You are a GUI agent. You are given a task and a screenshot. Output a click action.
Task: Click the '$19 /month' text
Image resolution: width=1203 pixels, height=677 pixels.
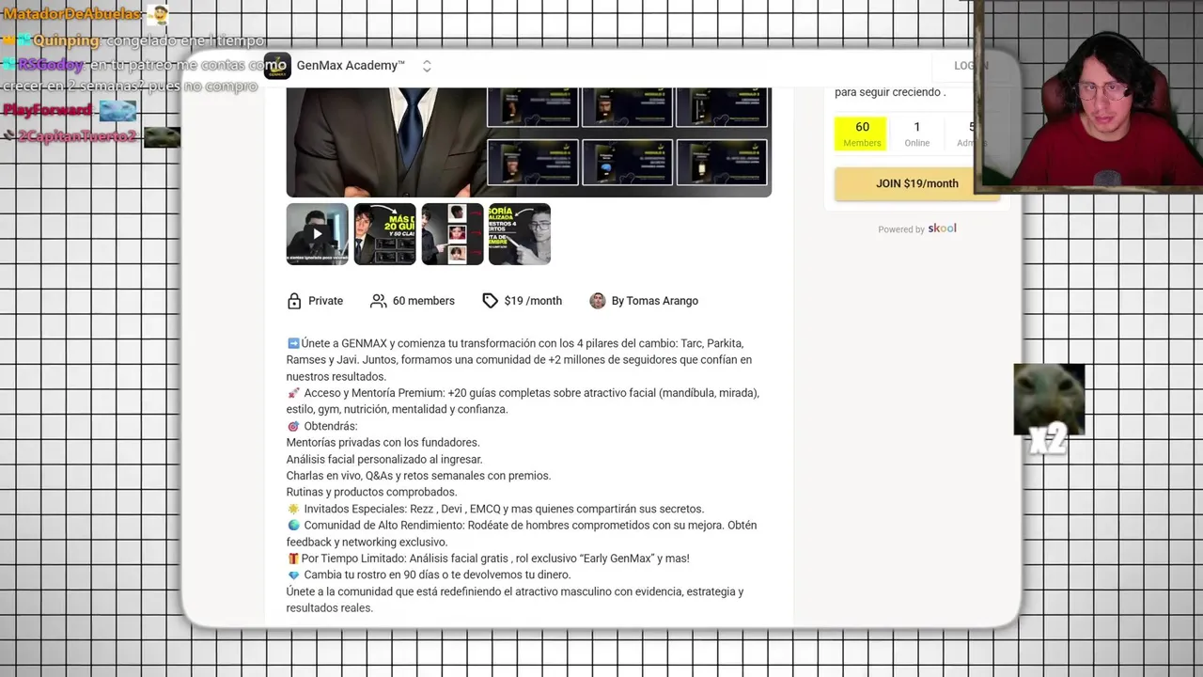coord(533,301)
